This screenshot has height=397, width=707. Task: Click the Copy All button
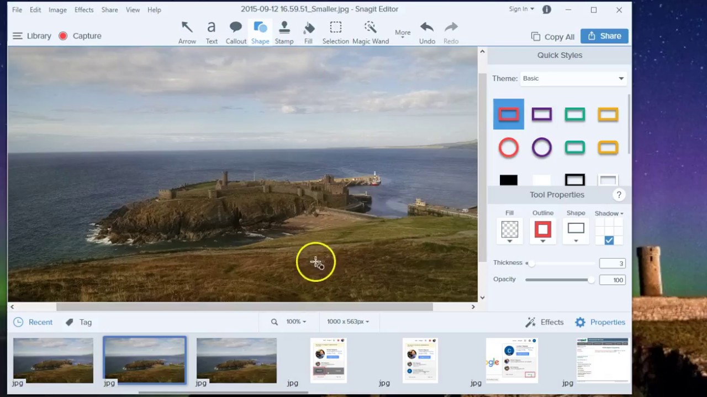[x=553, y=36]
